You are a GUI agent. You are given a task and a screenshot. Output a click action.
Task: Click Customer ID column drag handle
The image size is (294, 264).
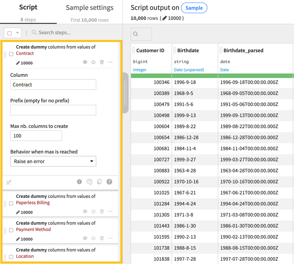(134, 50)
